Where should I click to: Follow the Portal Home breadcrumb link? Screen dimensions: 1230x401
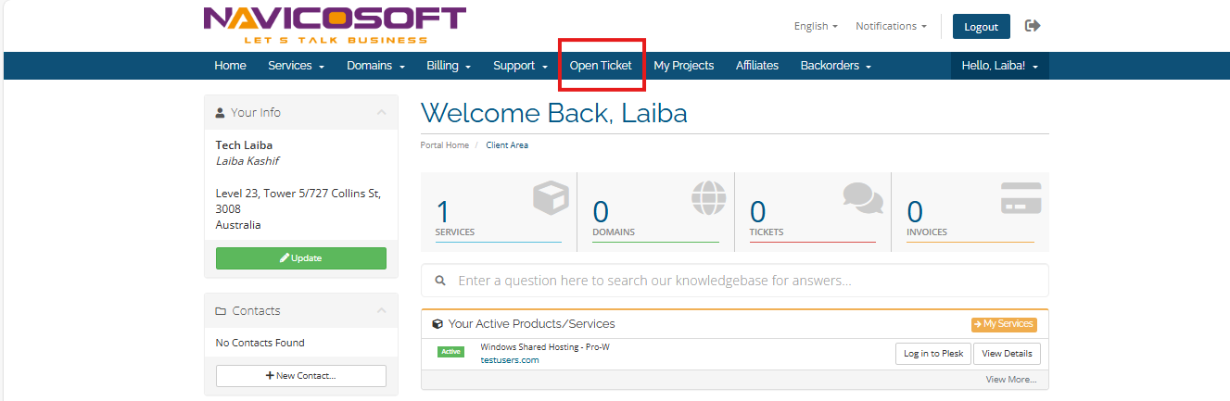coord(445,145)
